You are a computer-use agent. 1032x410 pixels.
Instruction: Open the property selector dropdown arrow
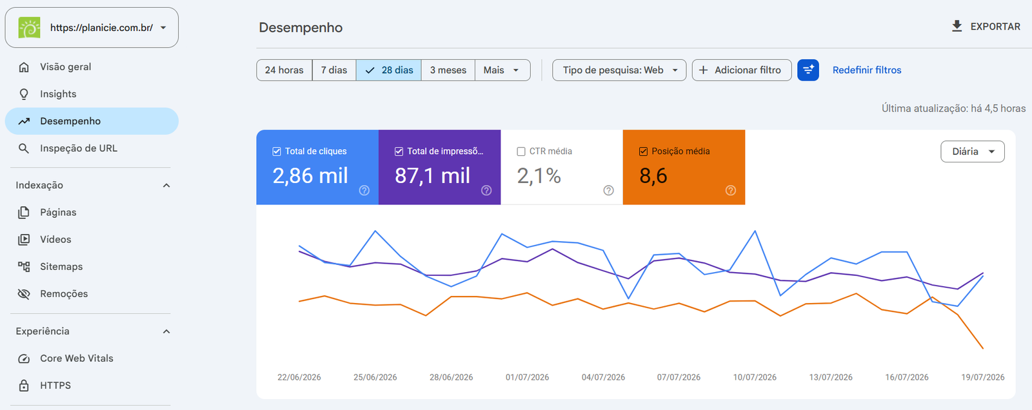pos(163,28)
